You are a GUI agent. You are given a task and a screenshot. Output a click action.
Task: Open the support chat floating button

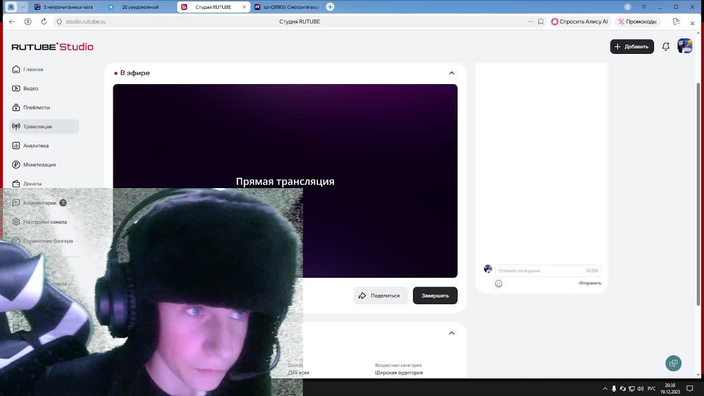pyautogui.click(x=673, y=363)
